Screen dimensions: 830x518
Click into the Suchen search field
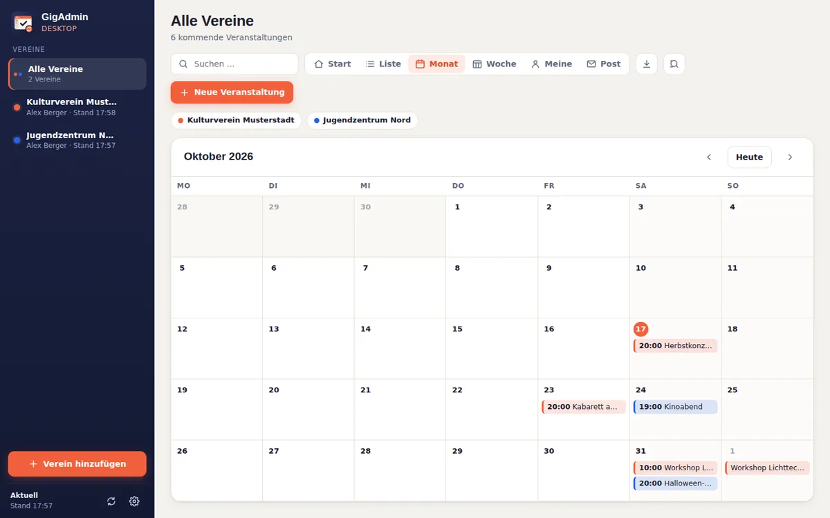[234, 64]
